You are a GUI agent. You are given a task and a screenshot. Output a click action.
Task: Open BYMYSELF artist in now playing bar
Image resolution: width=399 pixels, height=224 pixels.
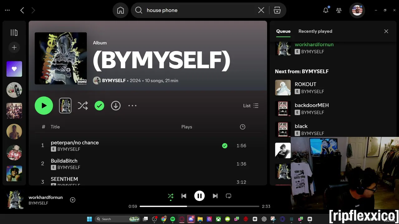tap(38, 203)
